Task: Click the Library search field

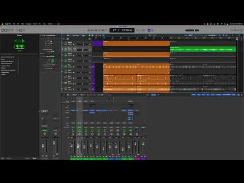Action: coord(19,54)
